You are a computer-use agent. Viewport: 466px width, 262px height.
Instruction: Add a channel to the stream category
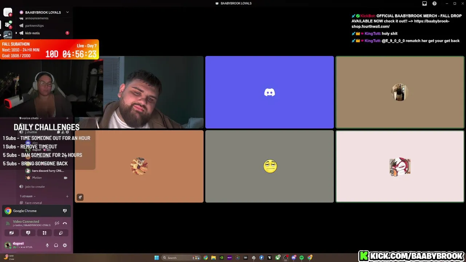[67, 196]
